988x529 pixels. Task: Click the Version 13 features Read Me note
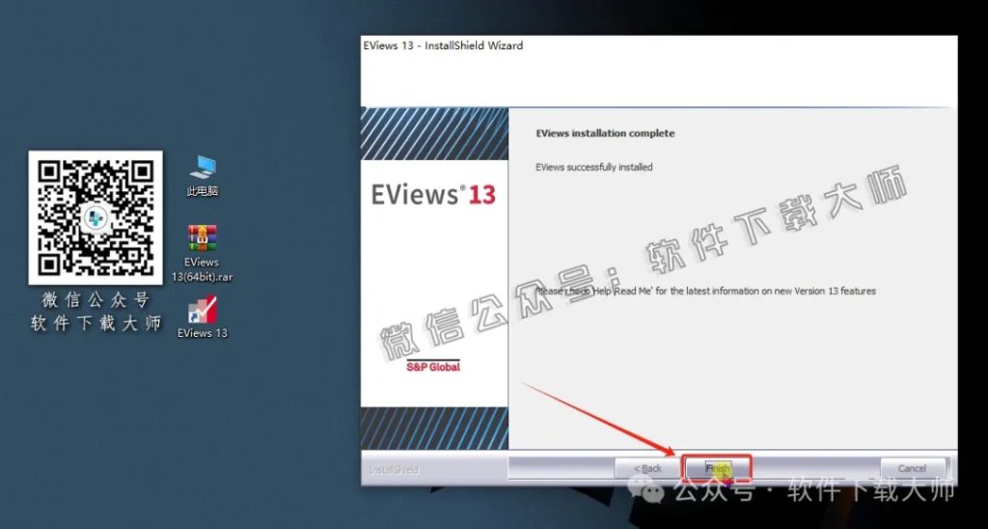pyautogui.click(x=705, y=292)
